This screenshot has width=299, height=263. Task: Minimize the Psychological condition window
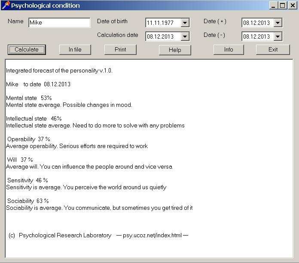pyautogui.click(x=273, y=5)
